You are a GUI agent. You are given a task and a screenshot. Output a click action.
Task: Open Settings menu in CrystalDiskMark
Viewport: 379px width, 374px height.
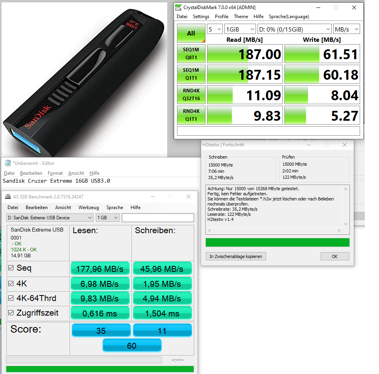tap(201, 17)
